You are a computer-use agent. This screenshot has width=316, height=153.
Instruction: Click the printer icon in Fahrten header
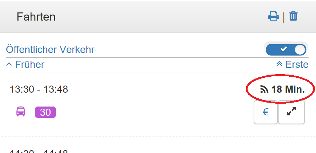pyautogui.click(x=274, y=16)
